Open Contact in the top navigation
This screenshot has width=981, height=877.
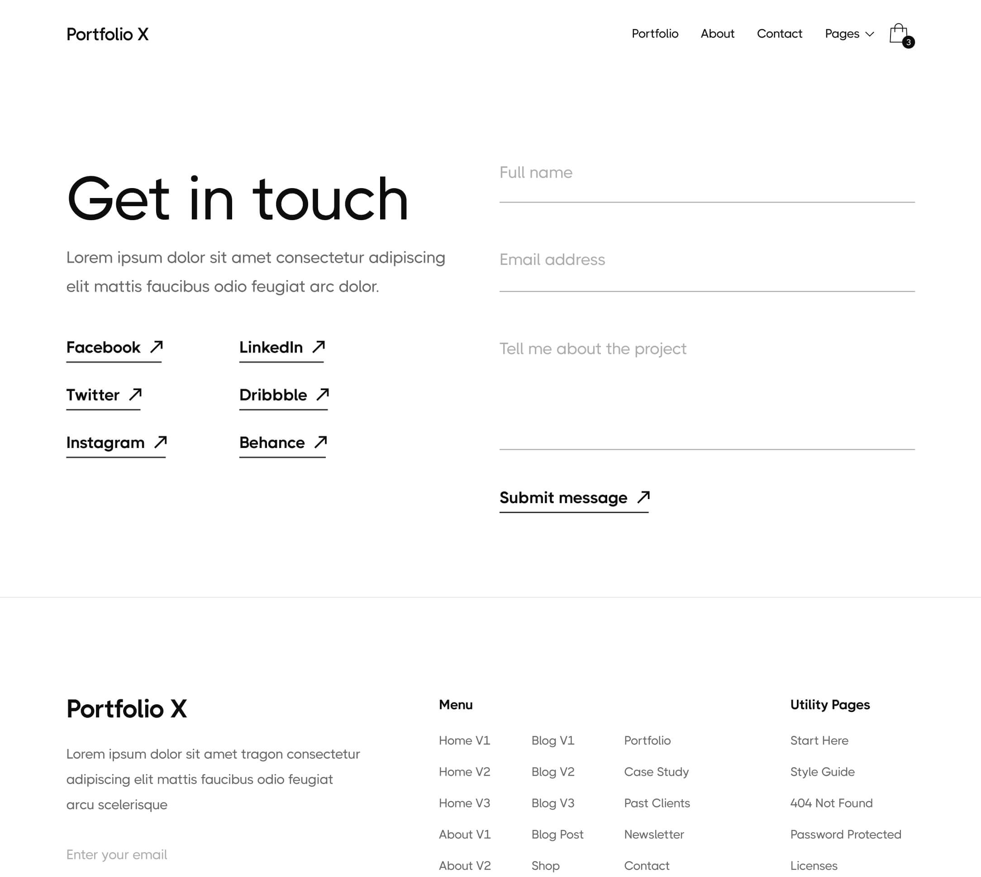point(779,34)
